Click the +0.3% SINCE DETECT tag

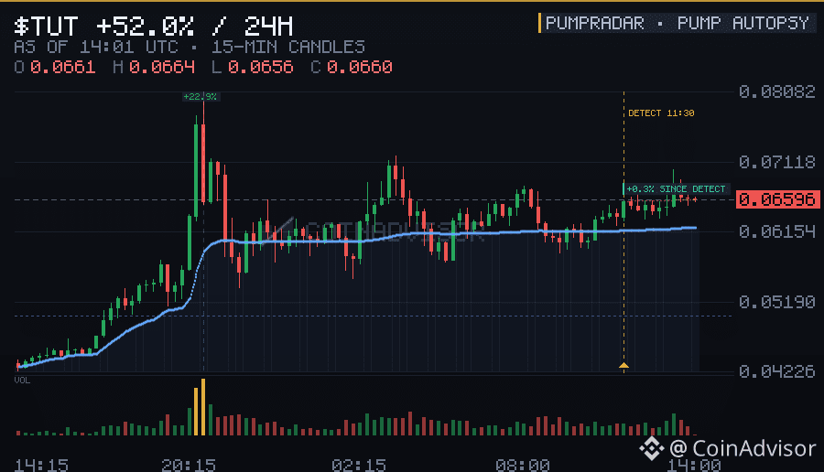click(x=676, y=189)
